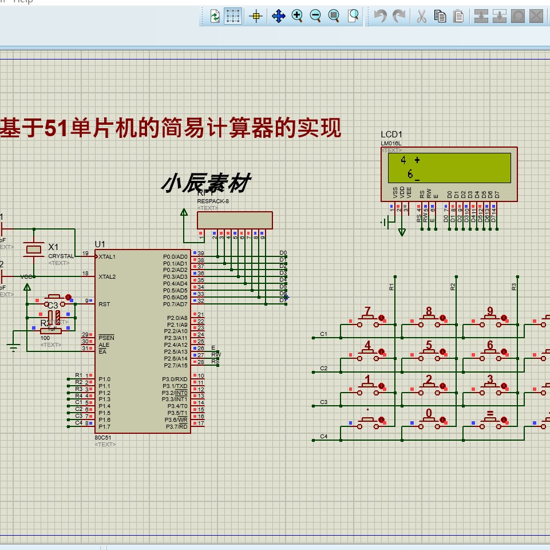Toggle red latch dot on reset pushbutton
Image resolution: width=550 pixels, height=550 pixels.
coord(69,298)
